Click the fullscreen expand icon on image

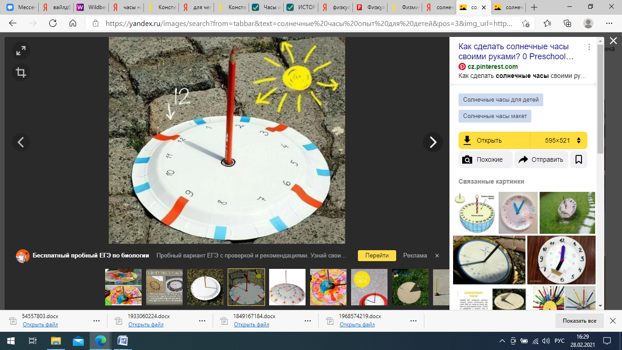click(x=21, y=51)
